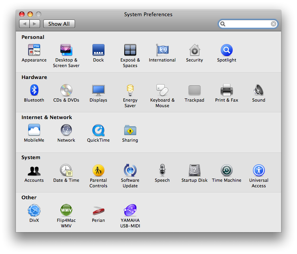Go back with the left arrow button
Screen dimensions: 297x254
pyautogui.click(x=25, y=24)
